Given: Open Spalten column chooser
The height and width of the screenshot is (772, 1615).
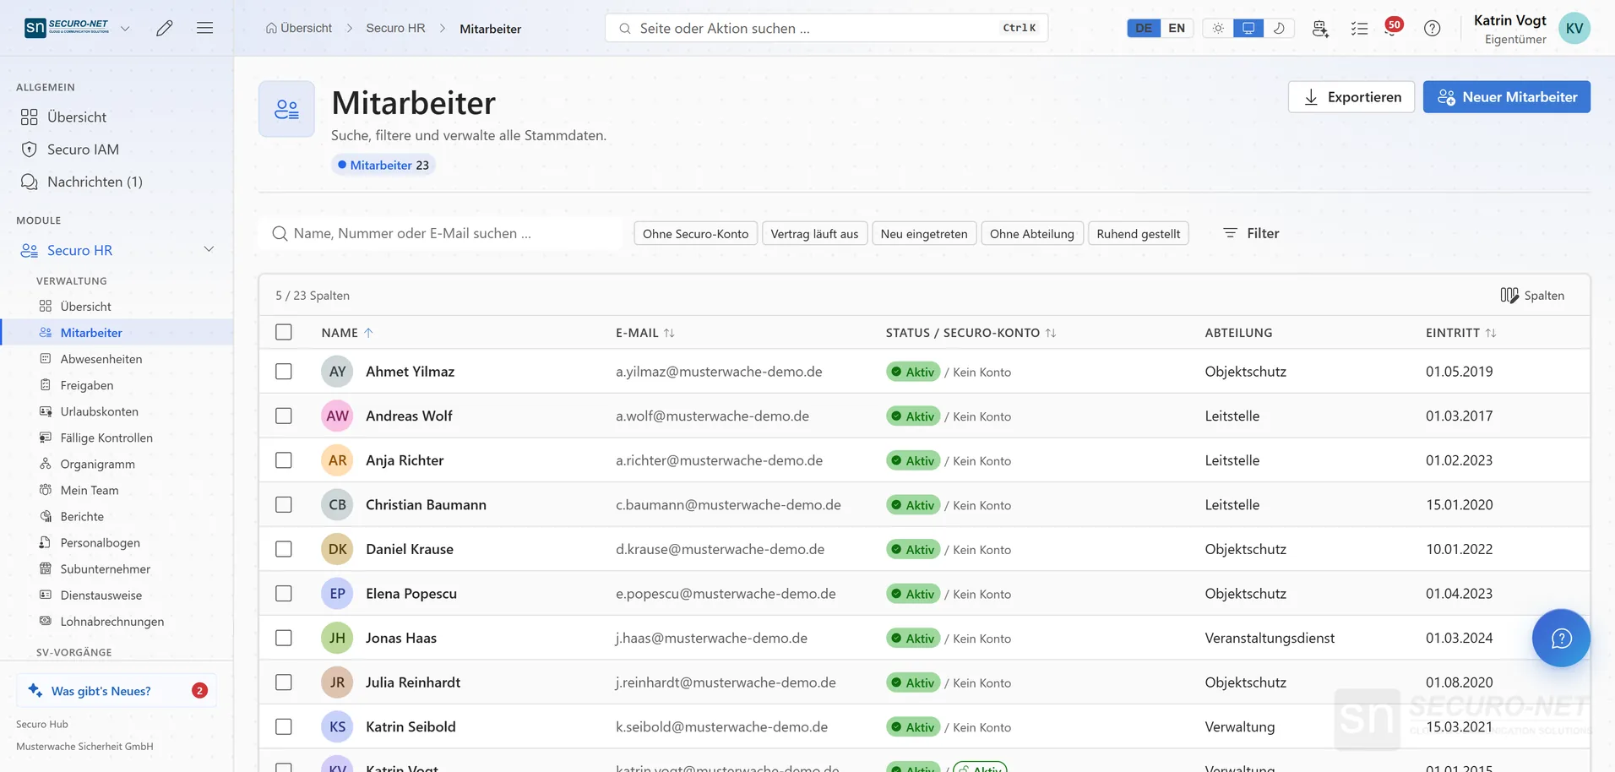Looking at the screenshot, I should pyautogui.click(x=1532, y=295).
